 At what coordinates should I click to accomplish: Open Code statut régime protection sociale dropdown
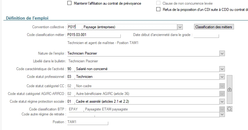(x=222, y=101)
